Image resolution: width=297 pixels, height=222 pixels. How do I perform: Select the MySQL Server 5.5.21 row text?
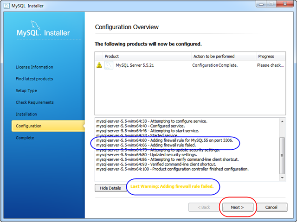point(135,65)
